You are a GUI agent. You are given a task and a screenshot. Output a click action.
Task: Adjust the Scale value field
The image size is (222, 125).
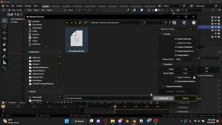[x=185, y=69]
